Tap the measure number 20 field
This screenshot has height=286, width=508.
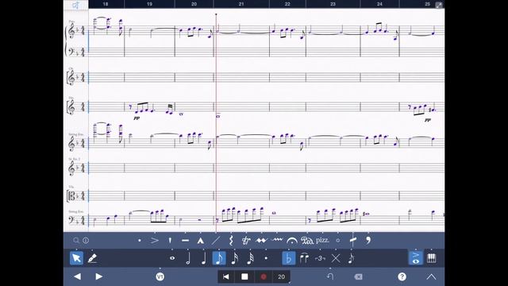tap(281, 276)
